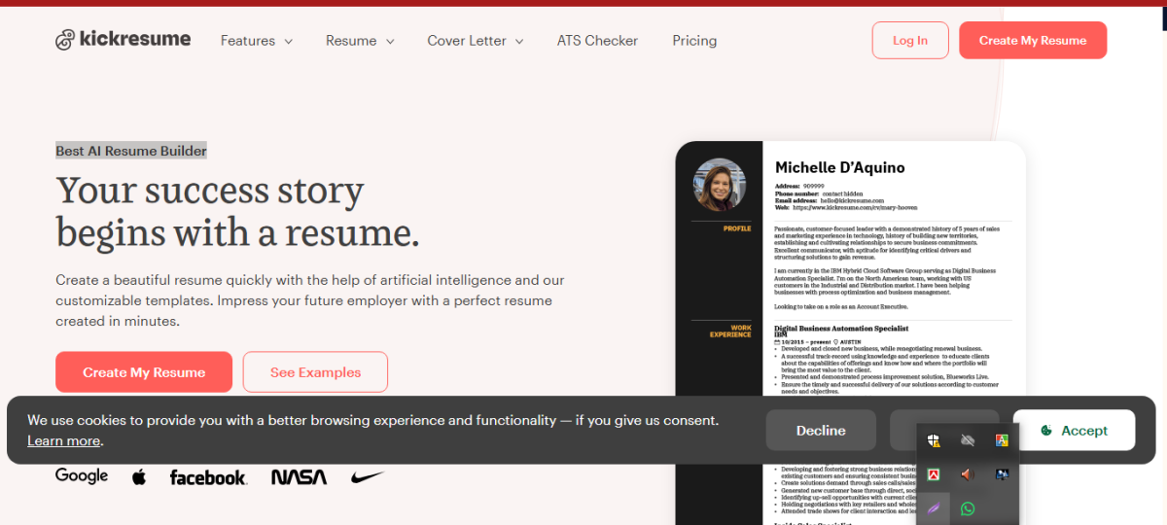The width and height of the screenshot is (1167, 525).
Task: Click the Apple logo
Action: click(139, 476)
